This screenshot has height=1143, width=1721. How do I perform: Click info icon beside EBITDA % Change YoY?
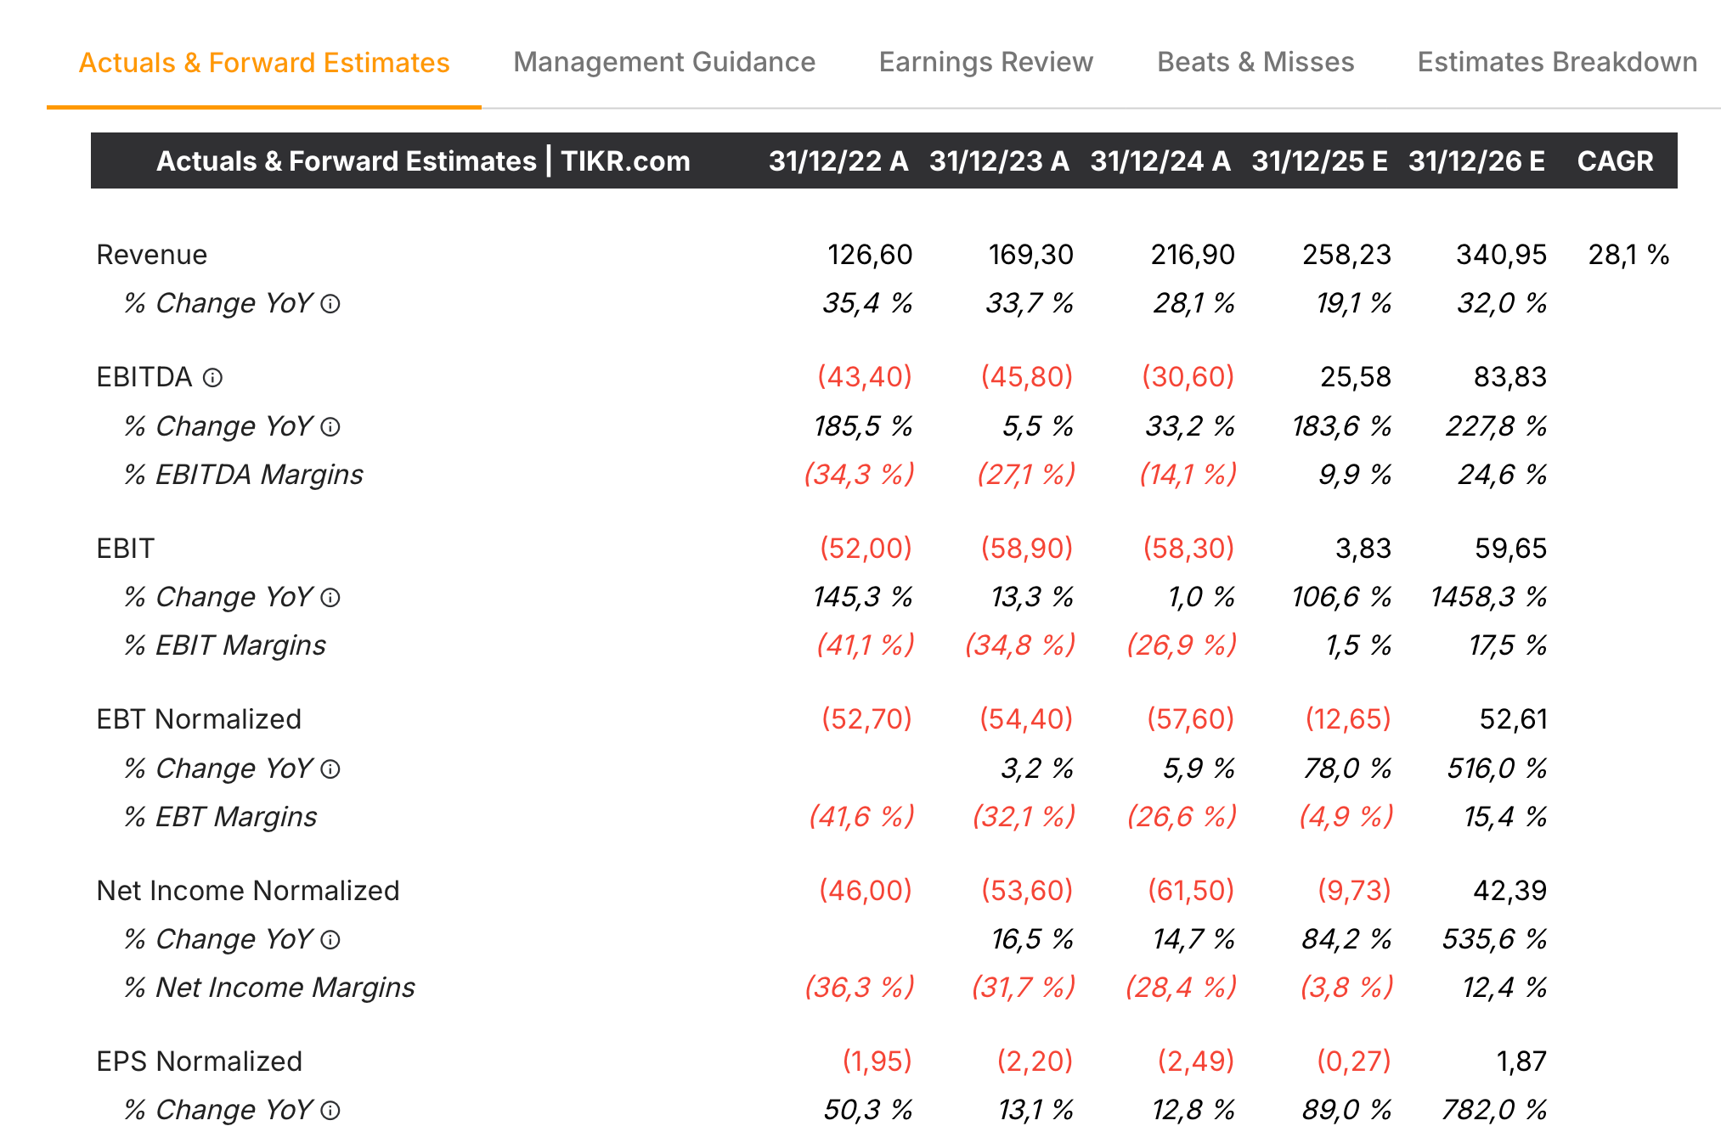pyautogui.click(x=330, y=427)
